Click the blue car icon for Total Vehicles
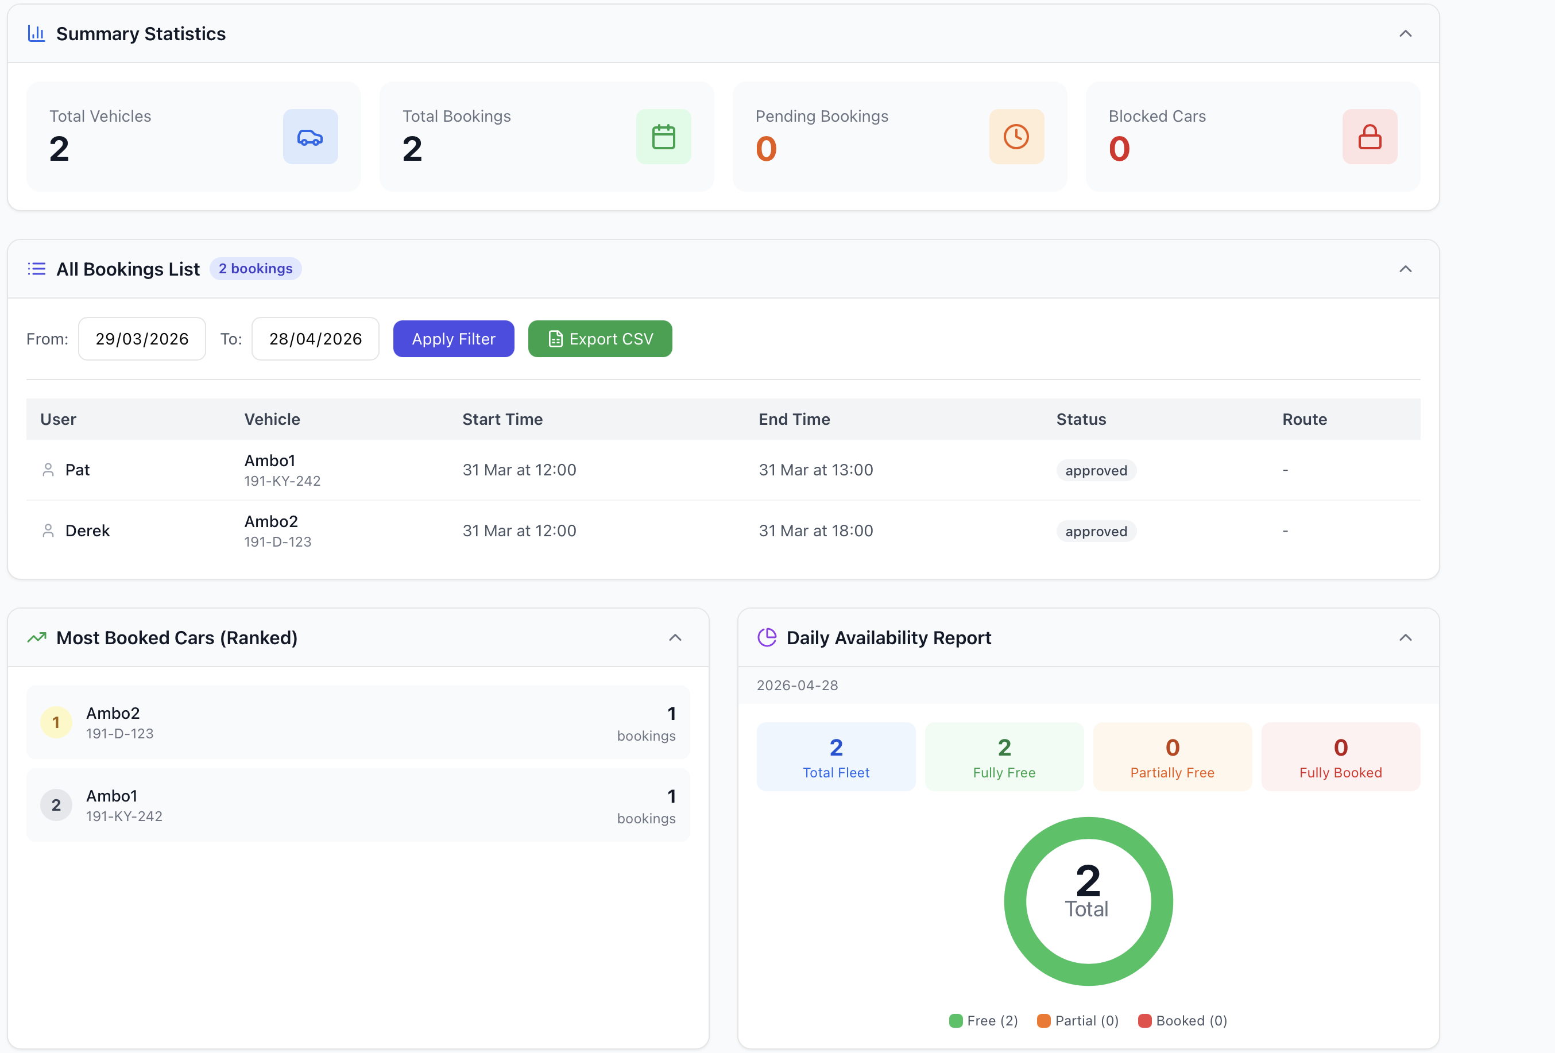Image resolution: width=1555 pixels, height=1053 pixels. 310,137
